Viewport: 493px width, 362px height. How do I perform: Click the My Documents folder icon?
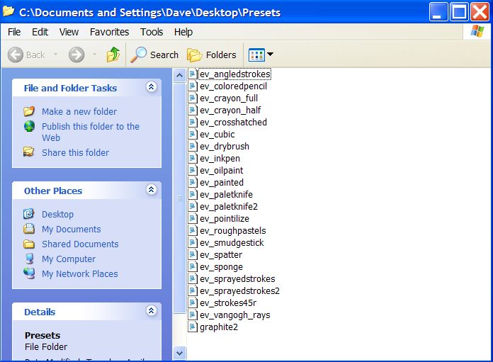(29, 229)
